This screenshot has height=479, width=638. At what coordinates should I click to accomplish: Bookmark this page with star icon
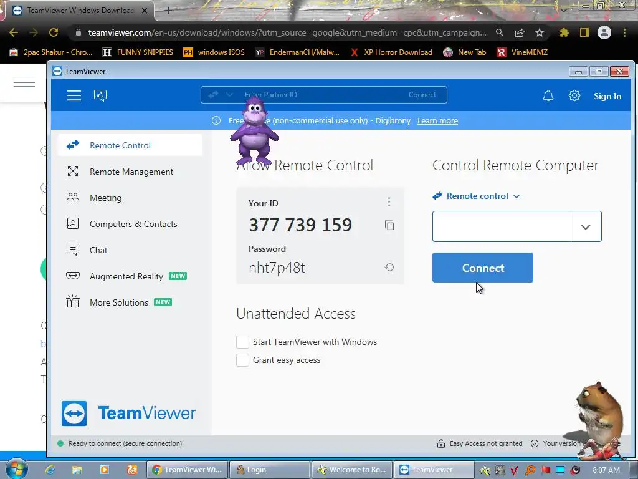point(540,32)
